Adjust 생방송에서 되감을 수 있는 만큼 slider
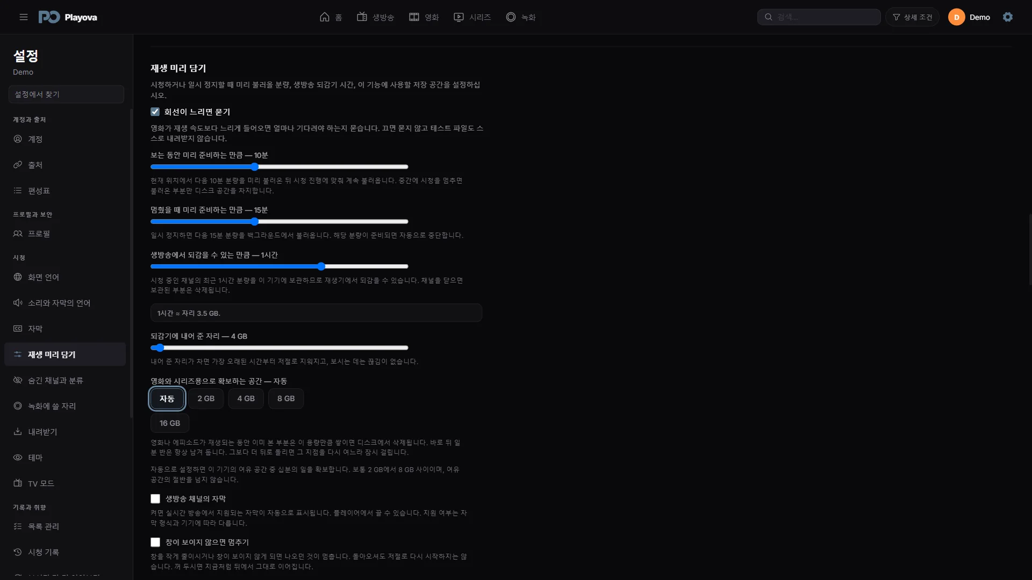The width and height of the screenshot is (1032, 580). point(279,266)
